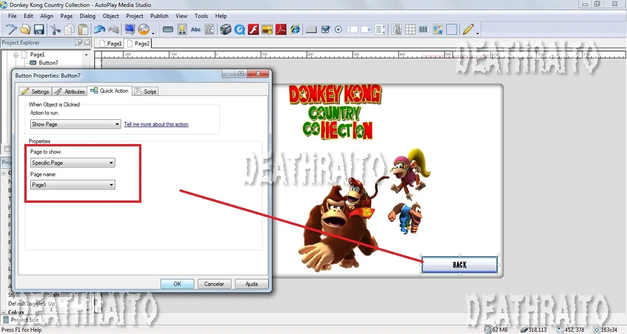627x334 pixels.
Task: Insert a Web browser object icon
Action: click(295, 29)
